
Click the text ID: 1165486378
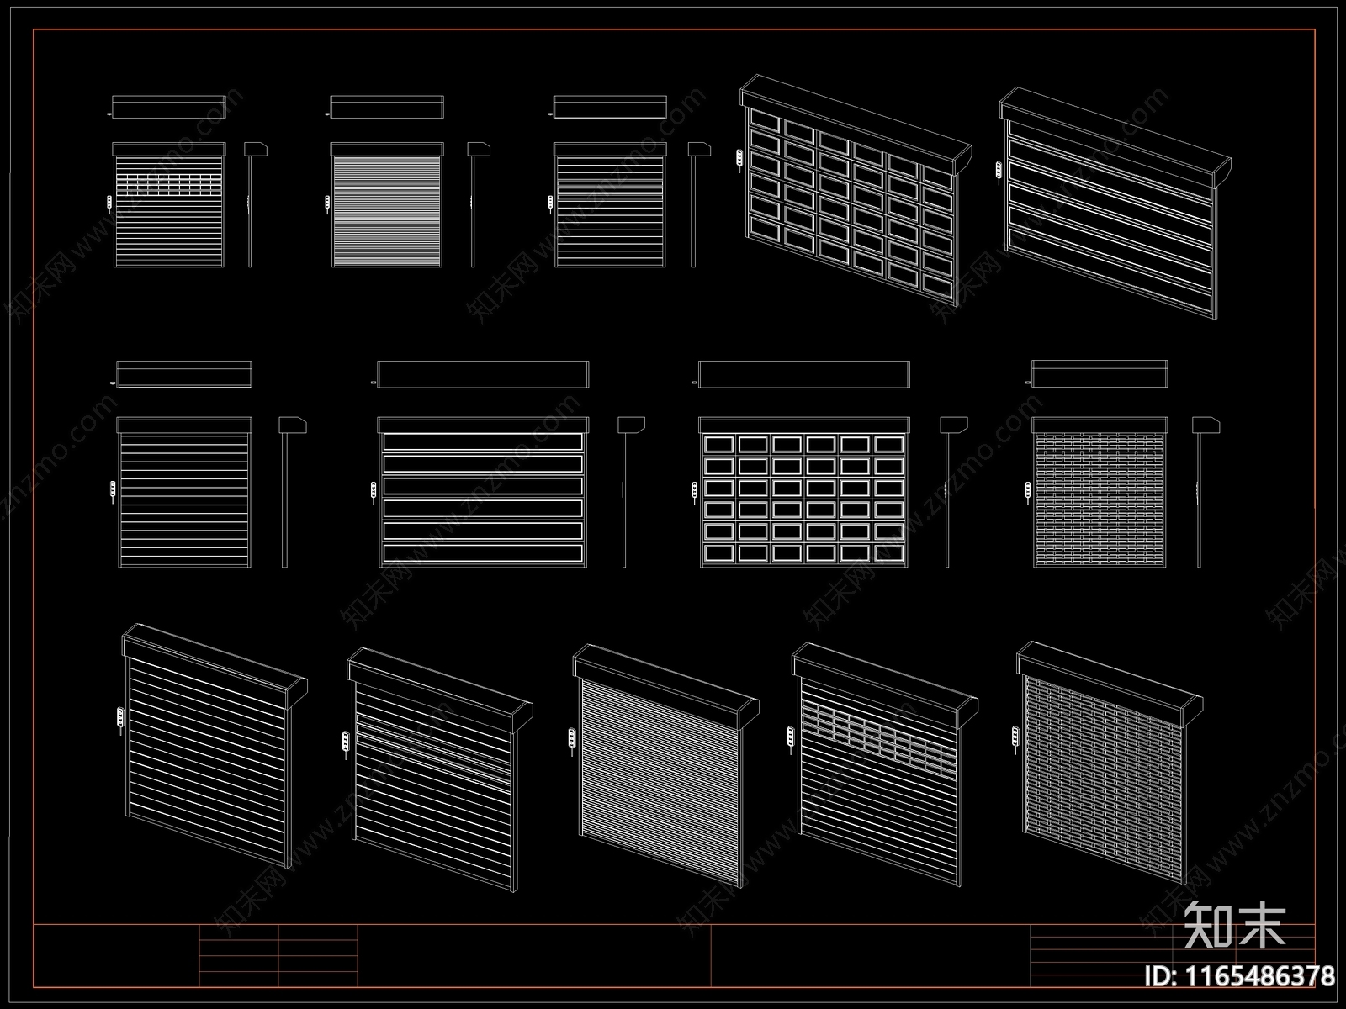tap(1241, 975)
